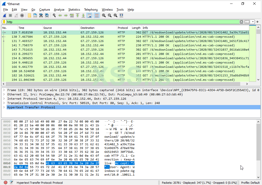262x185 pixels.
Task: Start a new capture with the shark fin icon
Action: [4, 15]
